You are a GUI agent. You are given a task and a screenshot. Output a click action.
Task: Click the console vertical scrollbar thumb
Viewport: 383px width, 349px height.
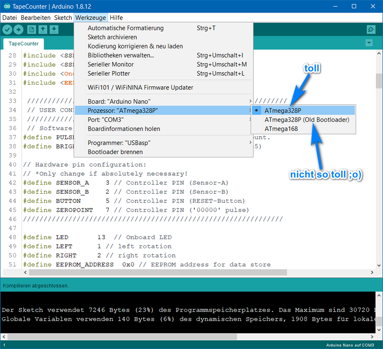point(379,321)
